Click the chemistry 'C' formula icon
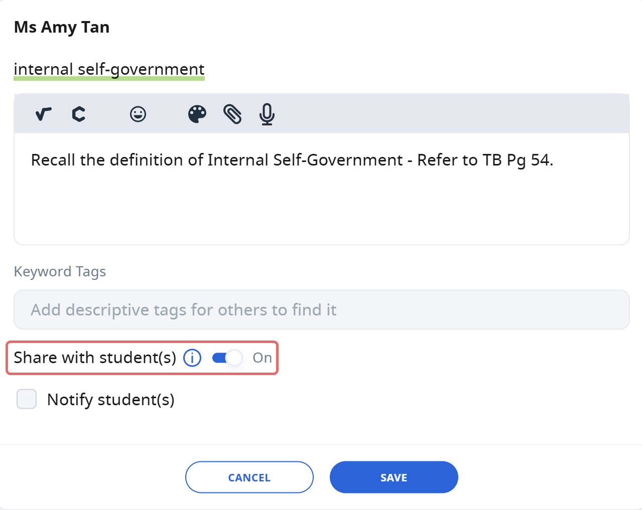Viewport: 642px width, 510px height. point(78,114)
